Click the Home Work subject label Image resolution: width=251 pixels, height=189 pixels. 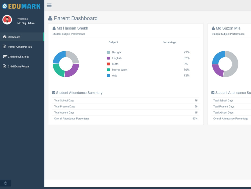click(119, 70)
